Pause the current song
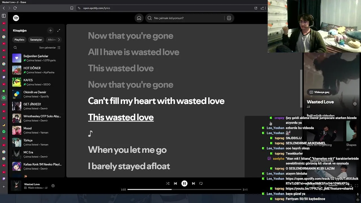The height and width of the screenshot is (203, 361). pyautogui.click(x=184, y=184)
